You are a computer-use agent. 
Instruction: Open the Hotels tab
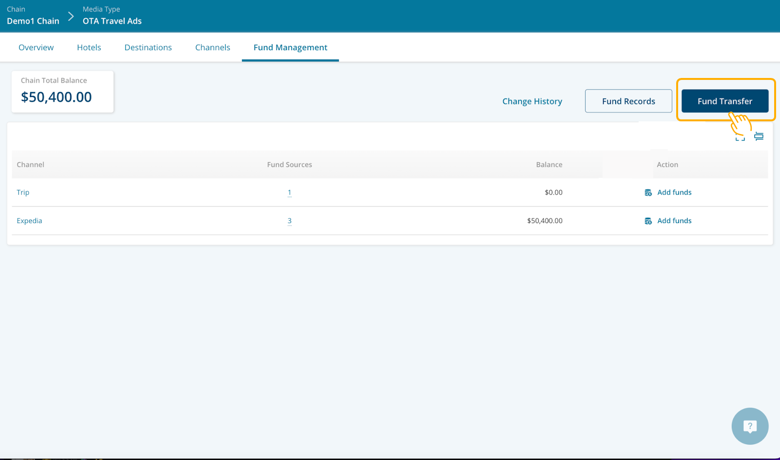(x=89, y=47)
